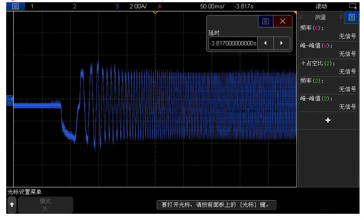Increase delay with right arrow
Screen dimensions: 364x220
[x=281, y=43]
